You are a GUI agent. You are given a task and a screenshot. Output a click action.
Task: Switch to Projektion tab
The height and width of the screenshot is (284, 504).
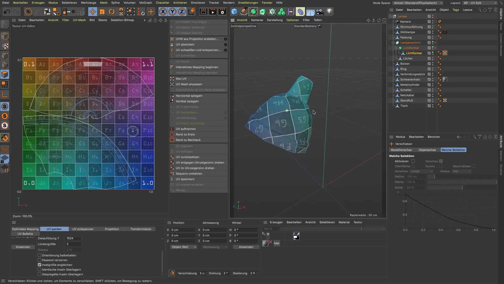[112, 229]
